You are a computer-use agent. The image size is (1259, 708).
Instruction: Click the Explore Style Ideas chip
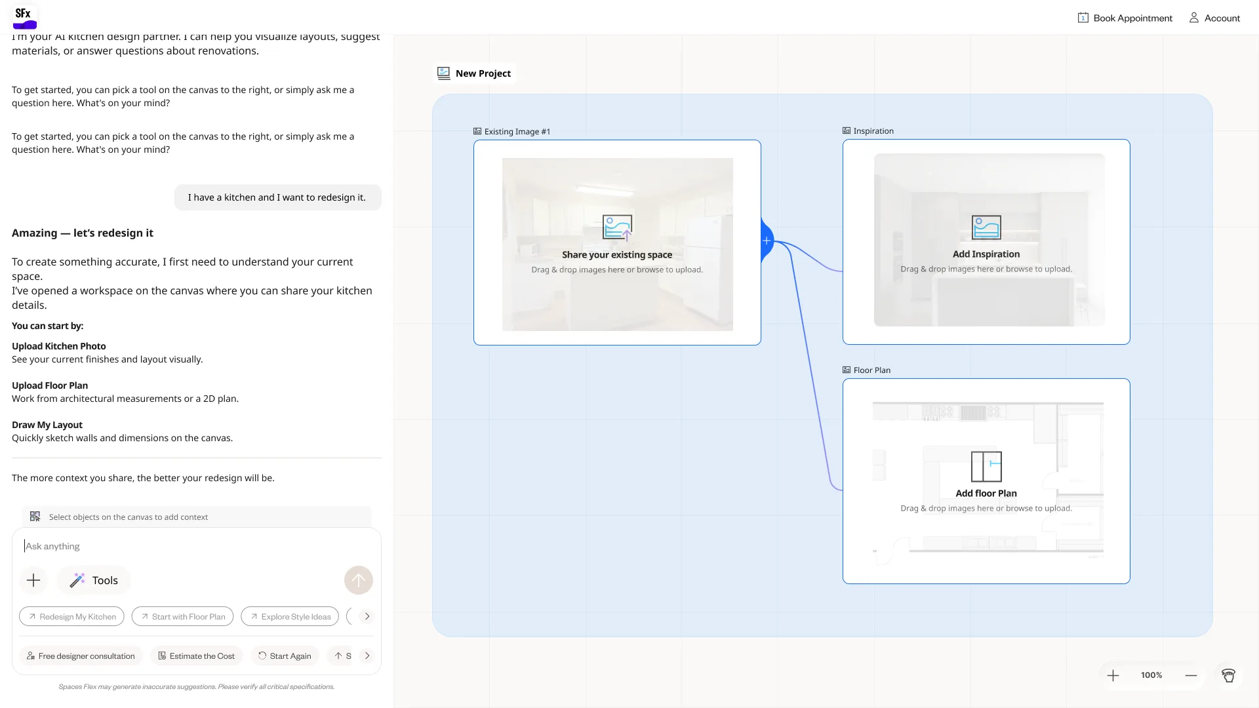pos(290,616)
